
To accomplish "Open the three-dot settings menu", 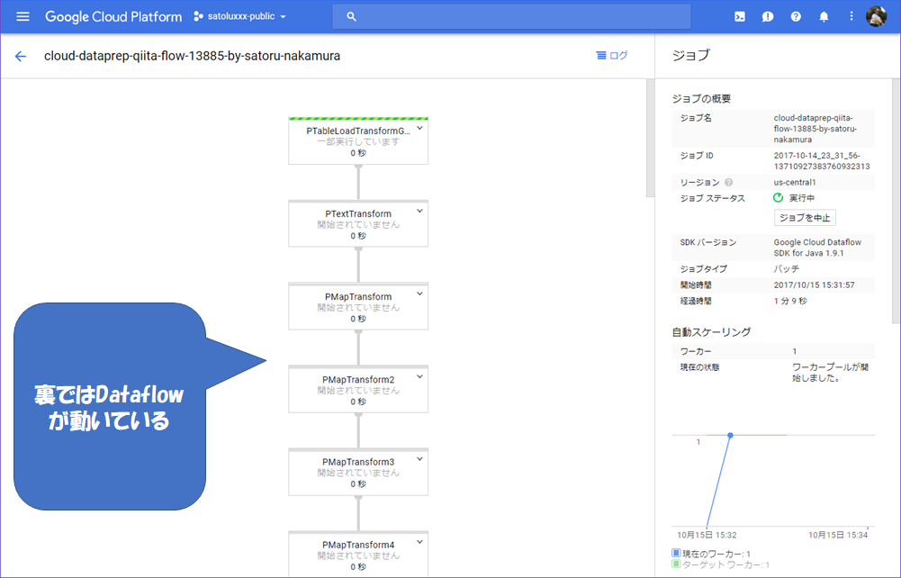I will 851,17.
